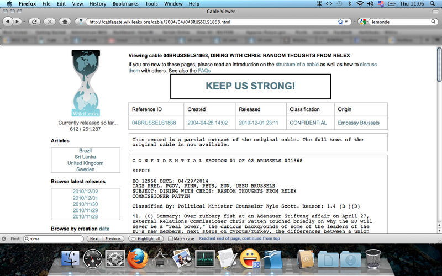Open Yahoo Messenger smiley in Dock
The image size is (442, 276).
[250, 258]
